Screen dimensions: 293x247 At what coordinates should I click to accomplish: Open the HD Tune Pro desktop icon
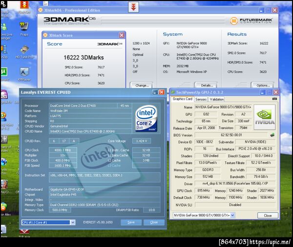[24, 52]
